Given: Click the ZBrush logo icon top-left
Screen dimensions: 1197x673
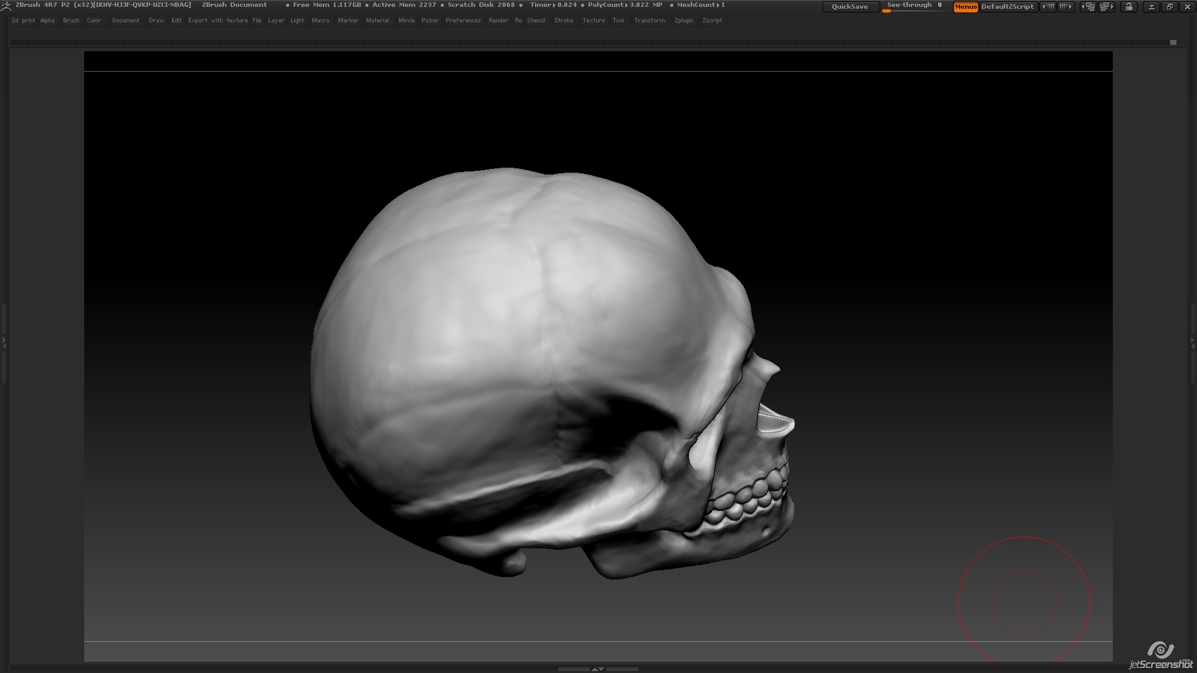Looking at the screenshot, I should pos(6,5).
